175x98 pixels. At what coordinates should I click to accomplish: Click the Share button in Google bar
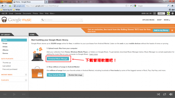pyautogui.click(x=161, y=13)
